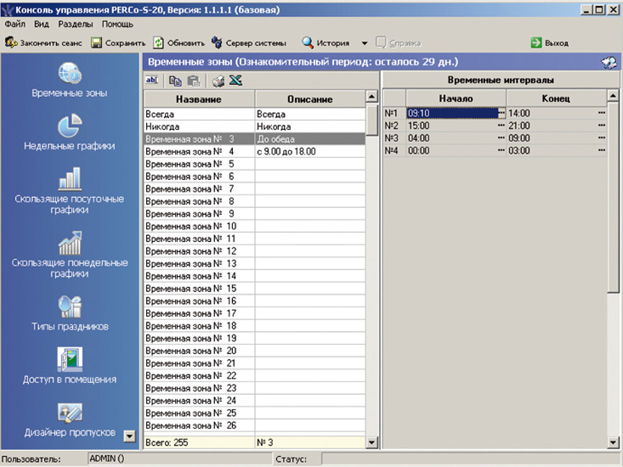This screenshot has width=623, height=467.
Task: Click the Описание column header
Action: pyautogui.click(x=310, y=98)
